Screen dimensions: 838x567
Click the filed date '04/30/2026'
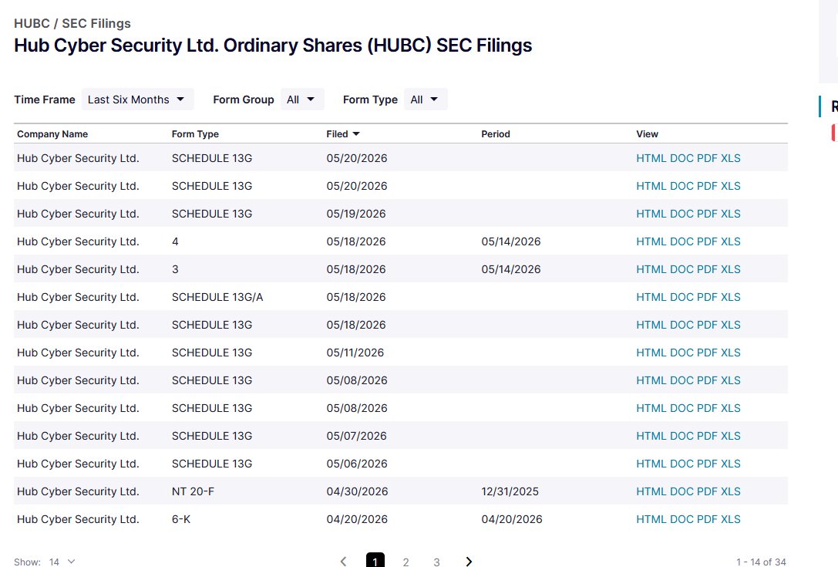(x=357, y=491)
